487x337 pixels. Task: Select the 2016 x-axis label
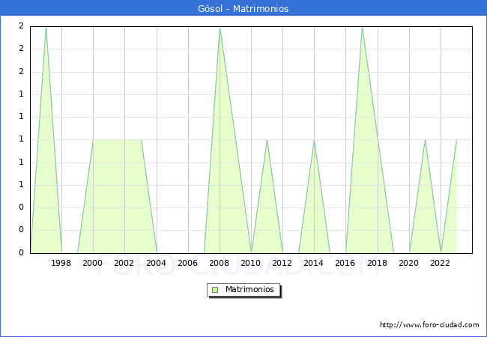pos(345,263)
